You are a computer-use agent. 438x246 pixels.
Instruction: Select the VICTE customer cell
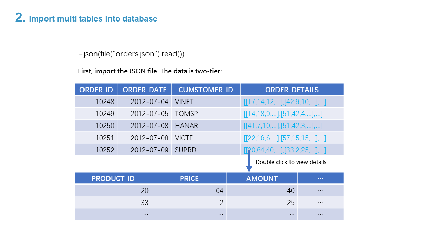coord(184,138)
